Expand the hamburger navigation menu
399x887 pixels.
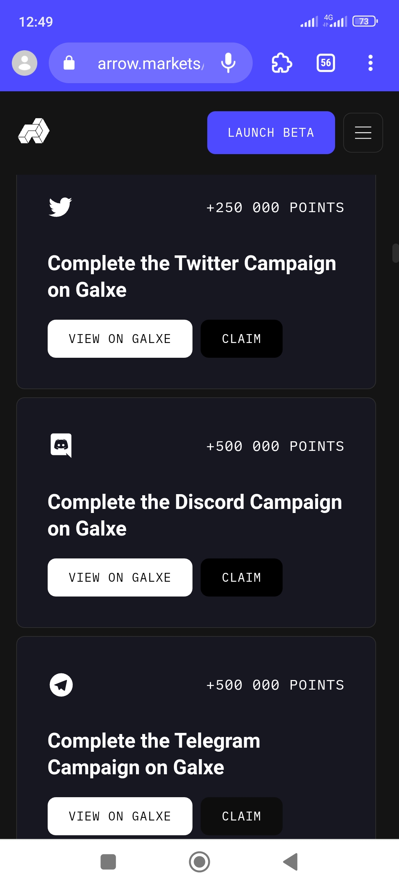[x=363, y=133]
